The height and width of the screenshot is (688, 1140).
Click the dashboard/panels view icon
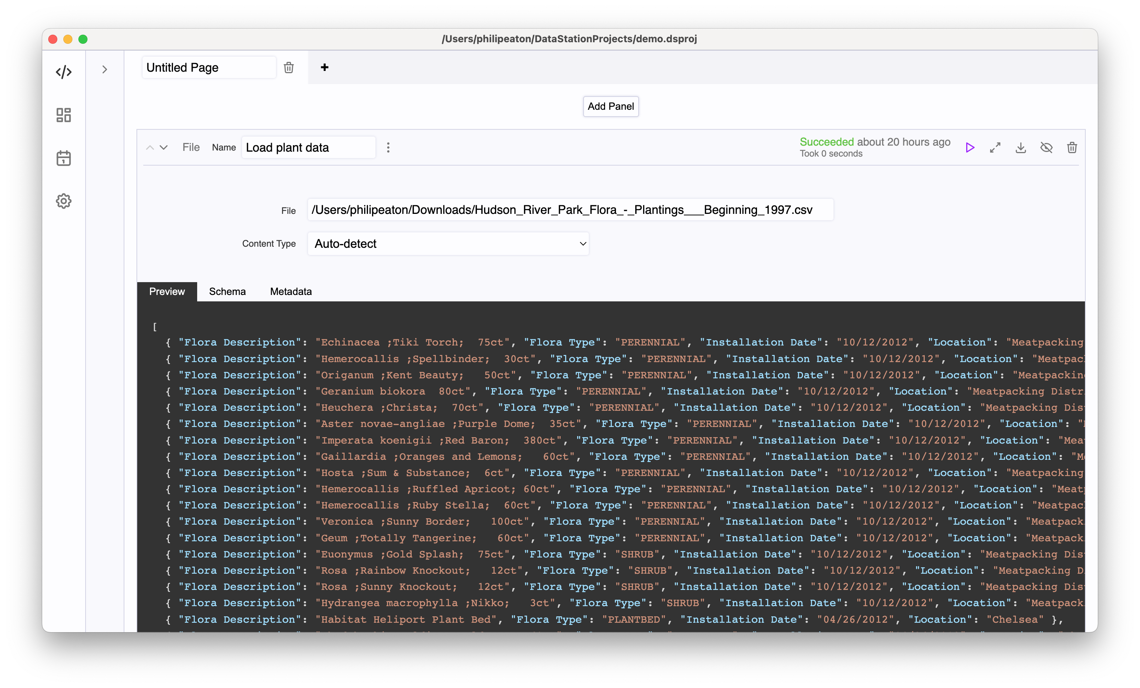(x=63, y=114)
